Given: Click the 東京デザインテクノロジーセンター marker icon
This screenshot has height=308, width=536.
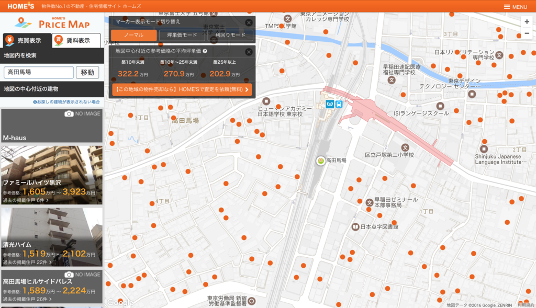Looking at the screenshot, I should pos(472,94).
